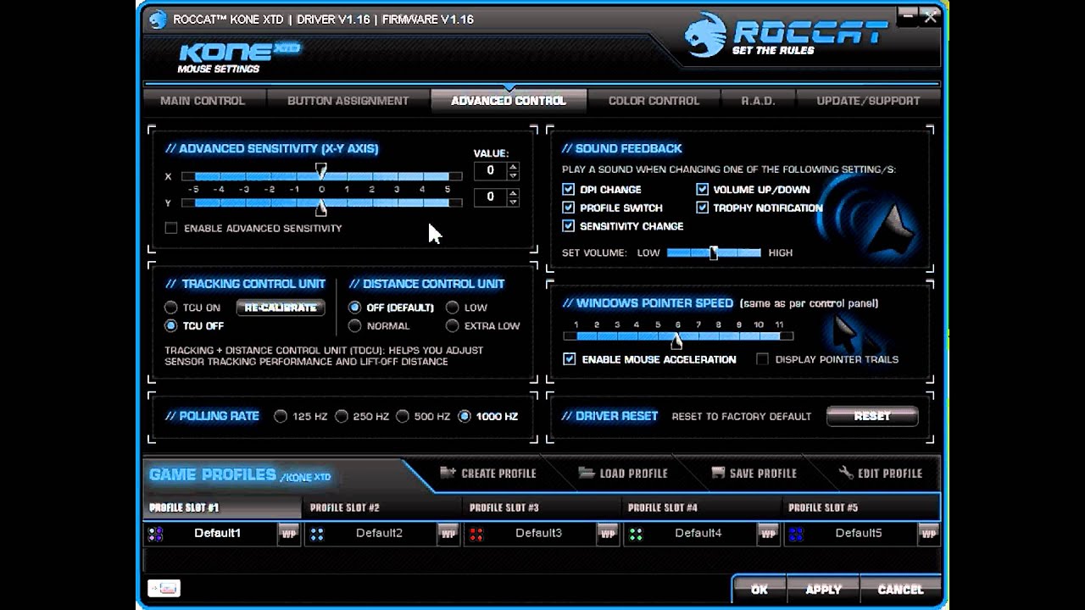Screen dimensions: 1085x610
Task: Set polling rate to 250 Hz
Action: (342, 416)
